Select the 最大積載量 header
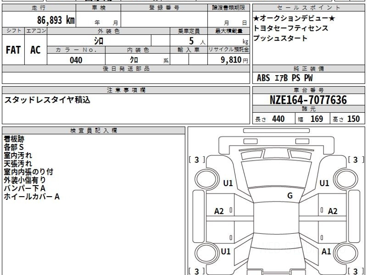The width and height of the screenshot is (367, 275). pyautogui.click(x=229, y=31)
